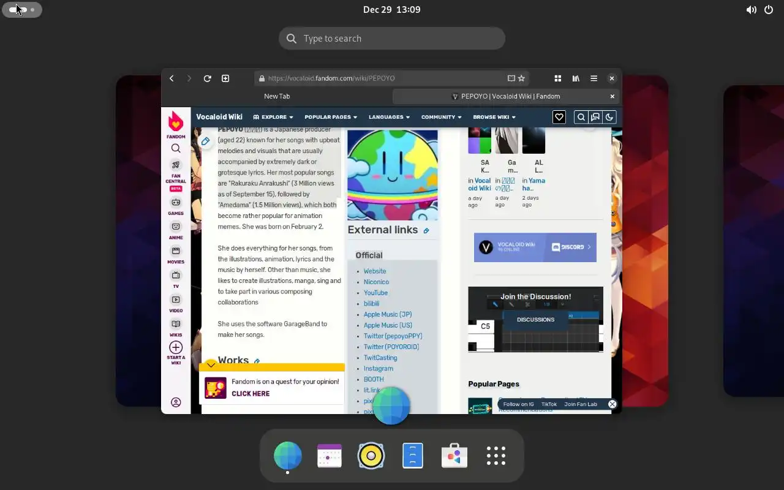Click the TikTok link
This screenshot has height=490, width=784.
pos(549,404)
